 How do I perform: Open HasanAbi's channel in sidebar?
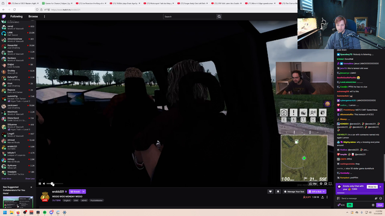18,46
